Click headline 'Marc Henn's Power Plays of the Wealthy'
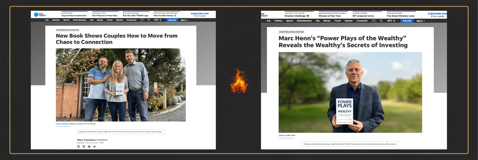Screen dimensions: 478x160 [343, 42]
